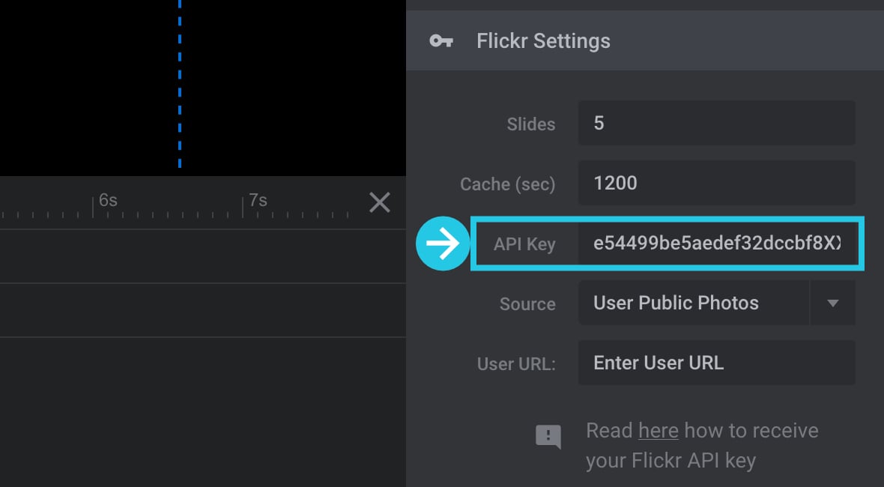Click the 7s mark on the timeline ruler

[x=258, y=200]
